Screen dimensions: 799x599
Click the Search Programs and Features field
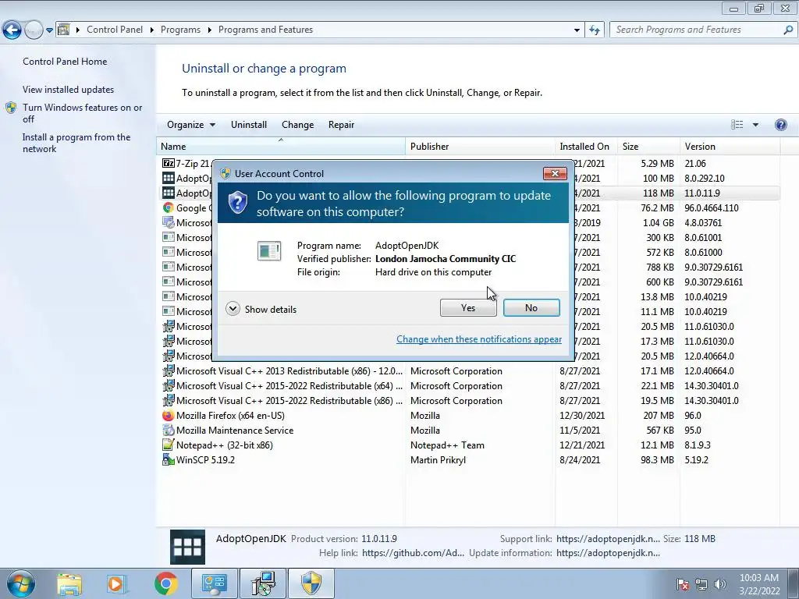pos(697,30)
